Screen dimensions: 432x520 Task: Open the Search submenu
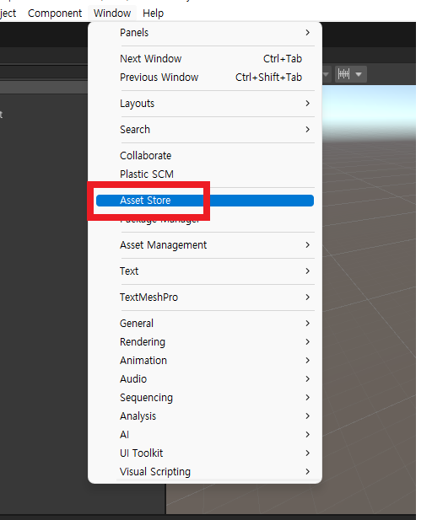pos(205,129)
